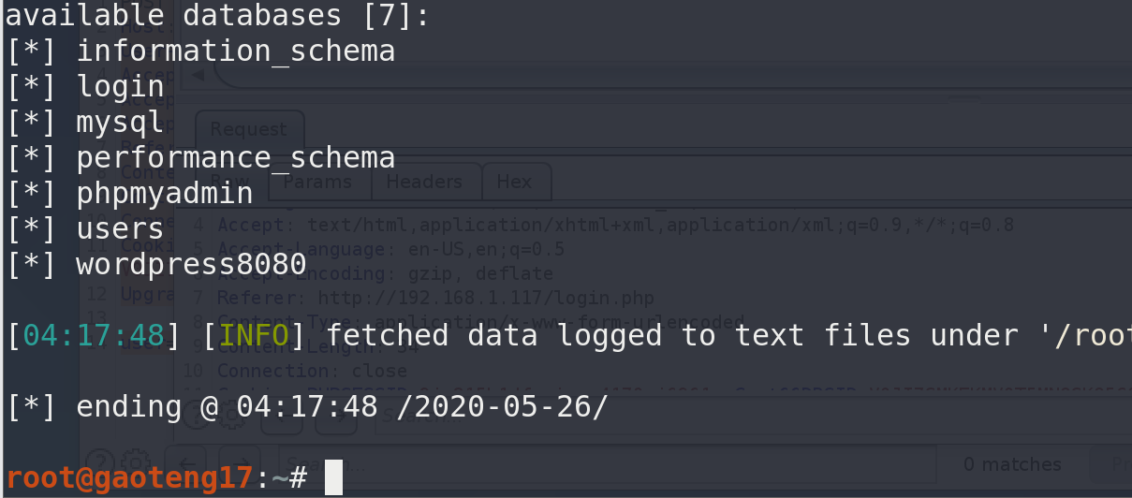1132x498 pixels.
Task: Click the phpmyadmin database line
Action: click(x=165, y=193)
